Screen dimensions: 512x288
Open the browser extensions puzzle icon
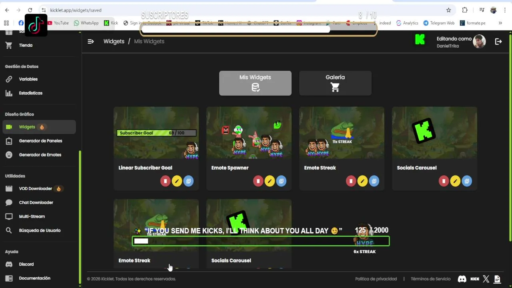[465, 10]
